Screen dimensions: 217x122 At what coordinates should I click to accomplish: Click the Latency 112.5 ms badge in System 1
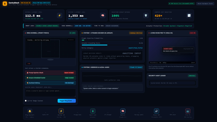136,33
